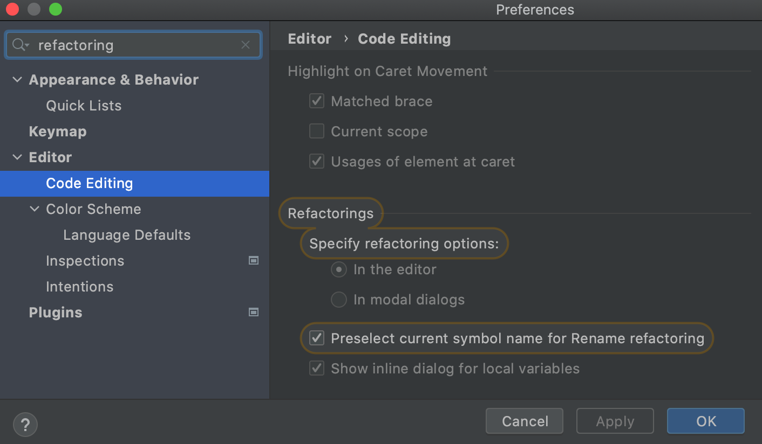Collapse the Appearance & Behavior section
The width and height of the screenshot is (762, 444).
pyautogui.click(x=17, y=80)
